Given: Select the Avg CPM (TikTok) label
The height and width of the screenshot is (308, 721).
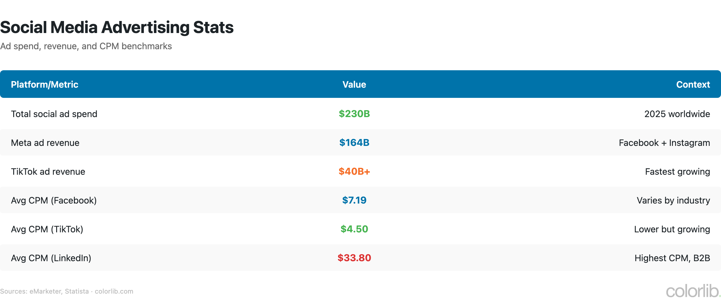Looking at the screenshot, I should tap(47, 229).
